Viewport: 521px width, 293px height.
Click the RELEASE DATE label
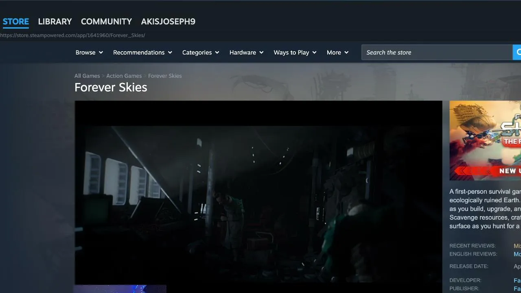469,267
